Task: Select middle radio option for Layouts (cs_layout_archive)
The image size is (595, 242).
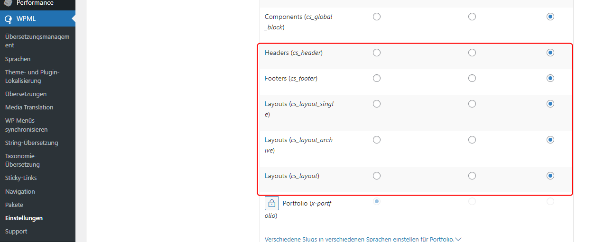Action: pyautogui.click(x=472, y=140)
